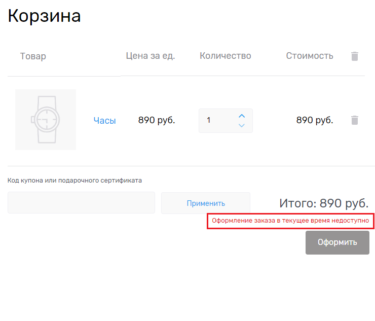Focus the coupon code input field
This screenshot has height=321, width=375.
[x=81, y=203]
